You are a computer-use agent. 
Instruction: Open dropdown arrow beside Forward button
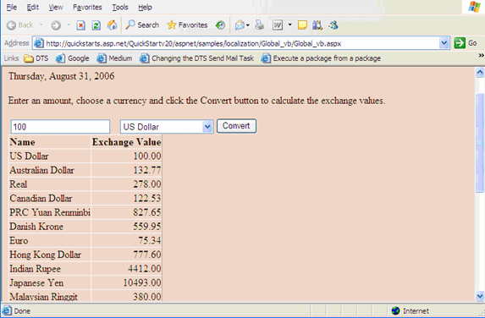pos(69,25)
